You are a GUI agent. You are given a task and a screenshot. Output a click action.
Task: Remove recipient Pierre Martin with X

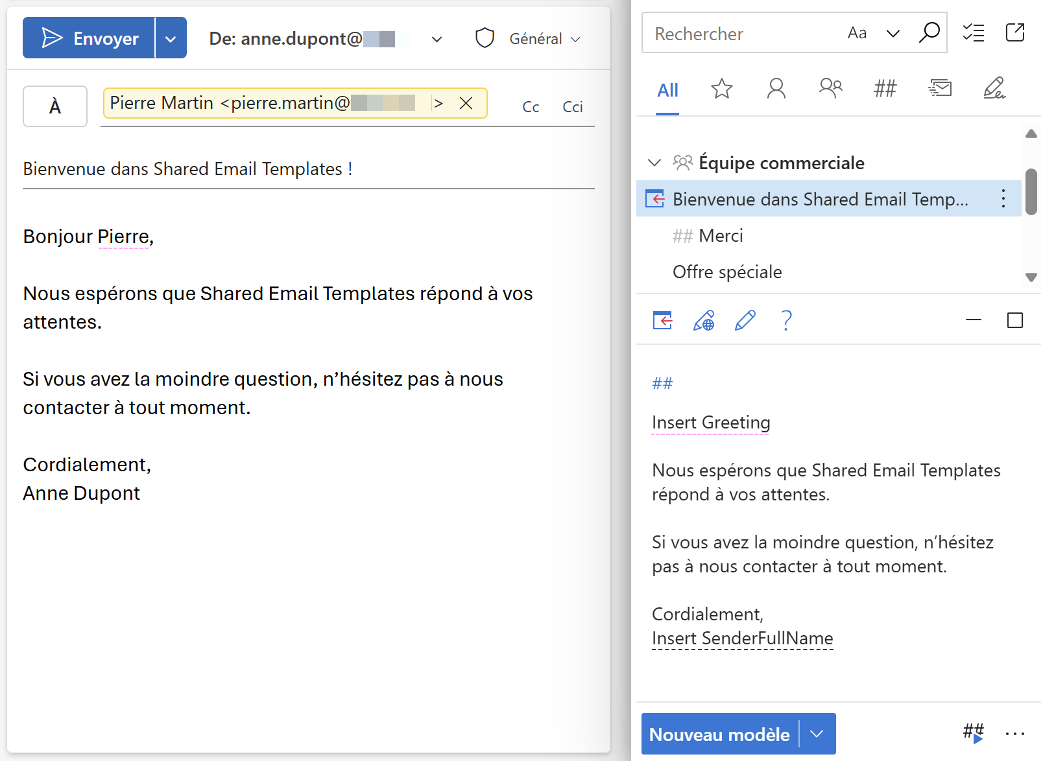[x=466, y=103]
